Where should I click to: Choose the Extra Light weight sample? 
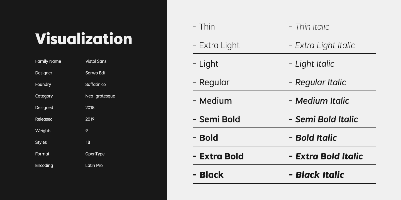click(x=219, y=45)
